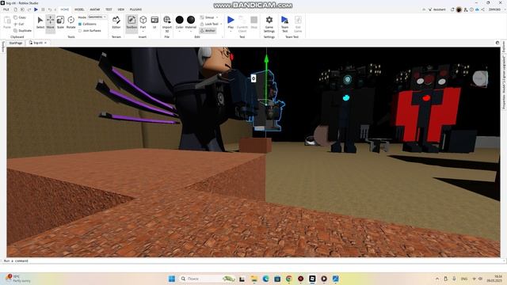
Task: Duplicate the selected object
Action: click(x=23, y=30)
